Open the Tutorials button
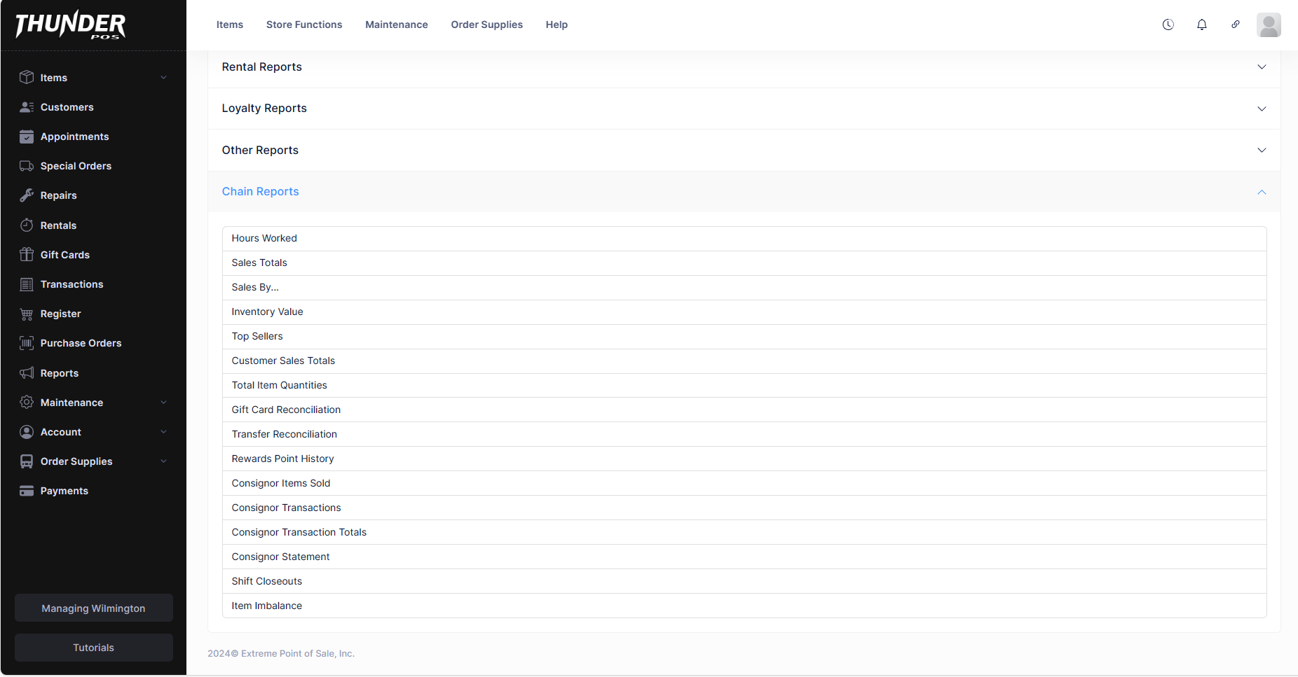The image size is (1298, 677). click(93, 648)
